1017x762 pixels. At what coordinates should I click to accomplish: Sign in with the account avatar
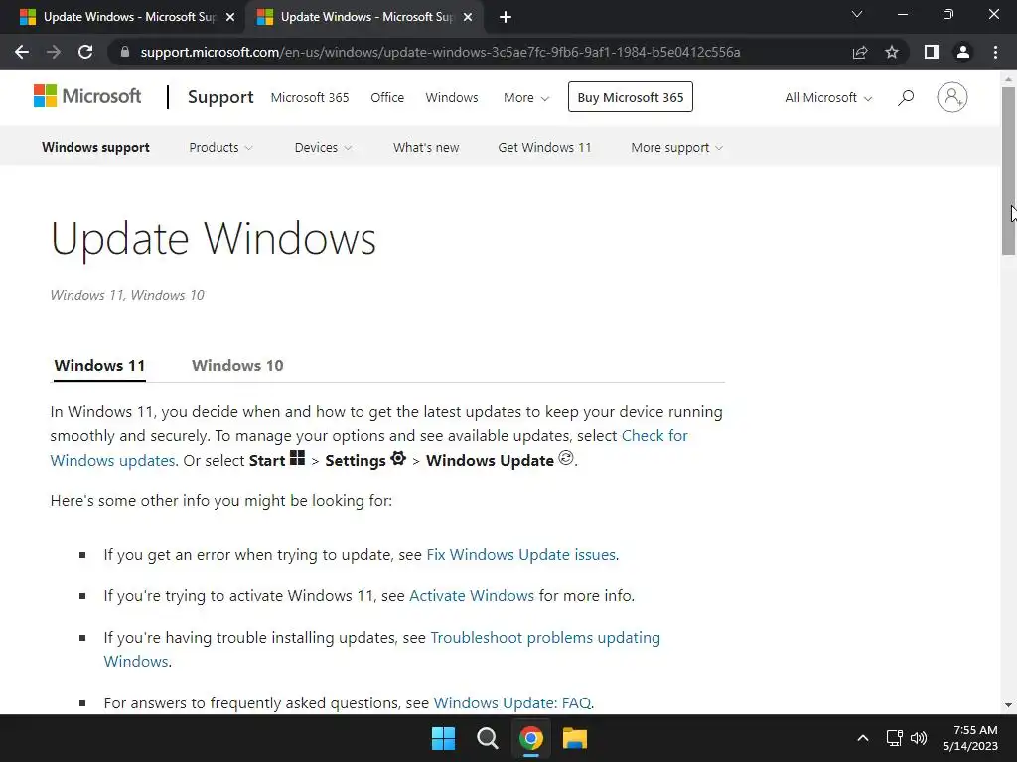tap(952, 97)
